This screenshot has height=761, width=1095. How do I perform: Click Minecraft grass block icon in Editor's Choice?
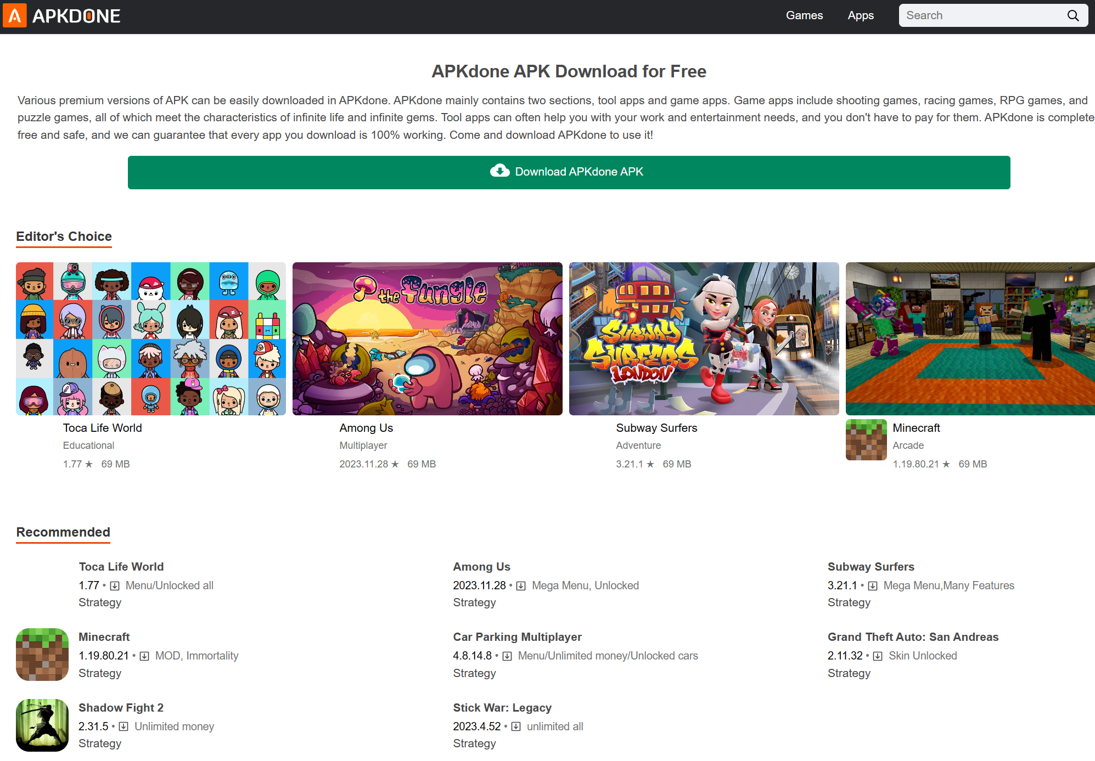coord(866,439)
